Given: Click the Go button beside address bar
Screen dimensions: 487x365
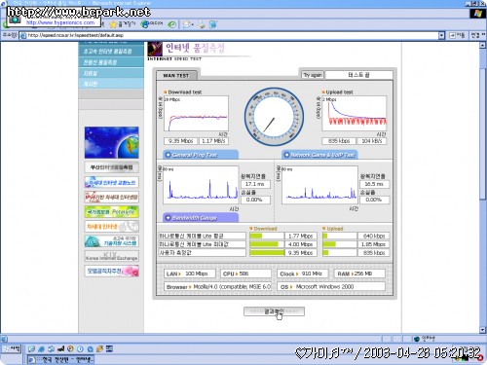Looking at the screenshot, I should coord(457,35).
